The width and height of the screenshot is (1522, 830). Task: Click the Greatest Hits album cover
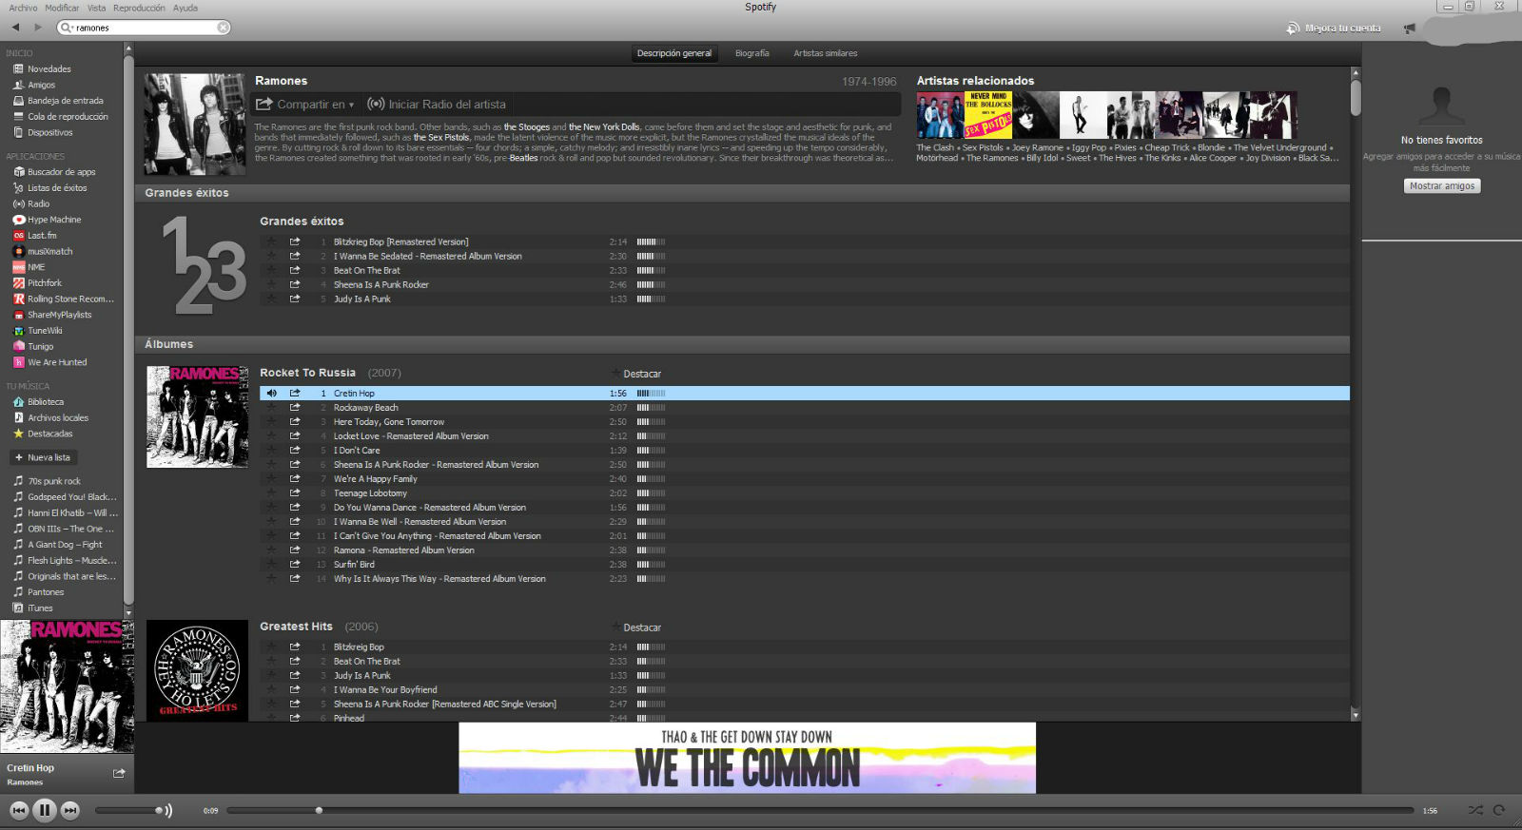point(197,670)
